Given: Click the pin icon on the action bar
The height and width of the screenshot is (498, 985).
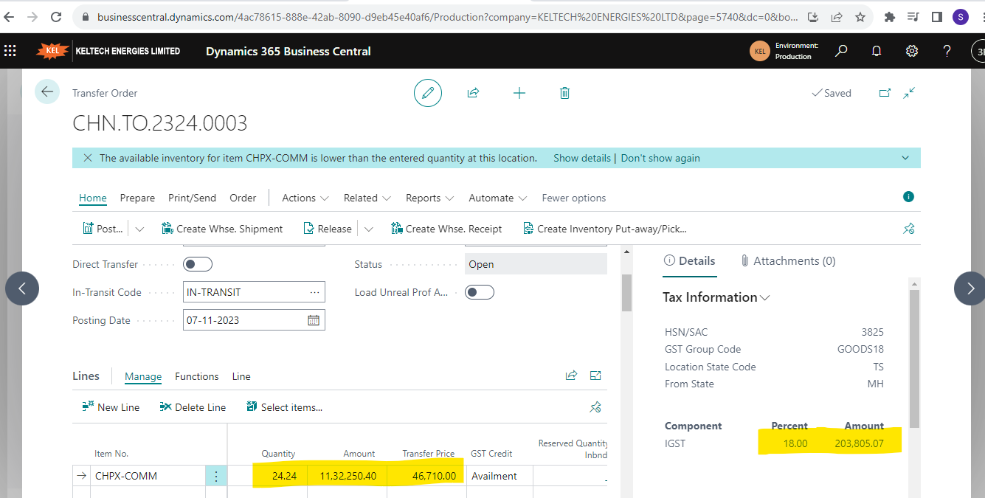Looking at the screenshot, I should click(908, 229).
